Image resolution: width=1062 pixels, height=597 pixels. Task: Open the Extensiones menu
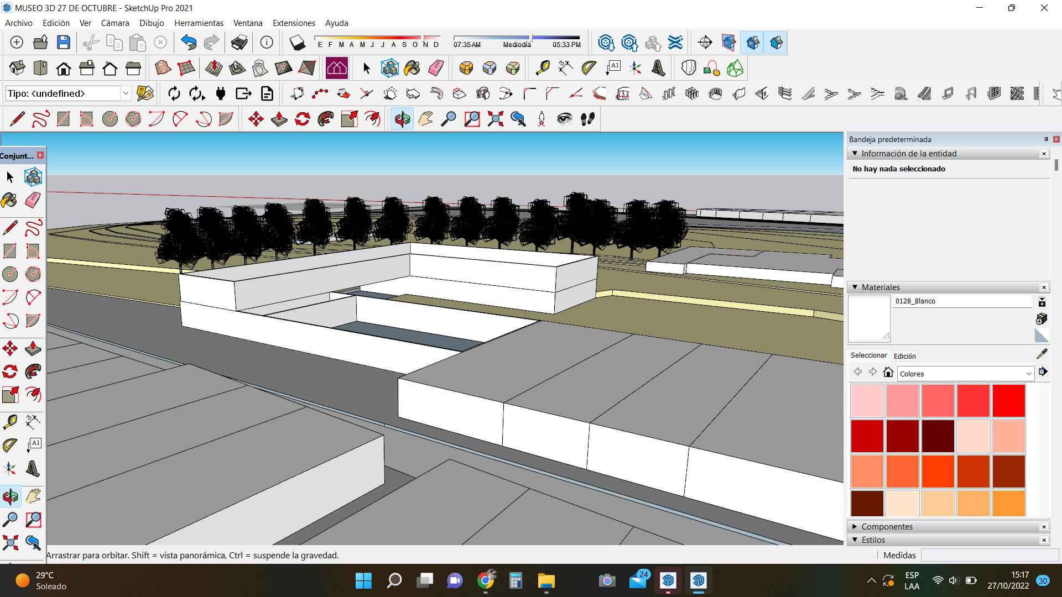point(294,23)
